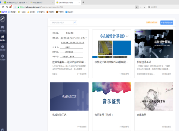Click the school logo atop the sidebar
Screen dimensions: 179x131
point(3,19)
